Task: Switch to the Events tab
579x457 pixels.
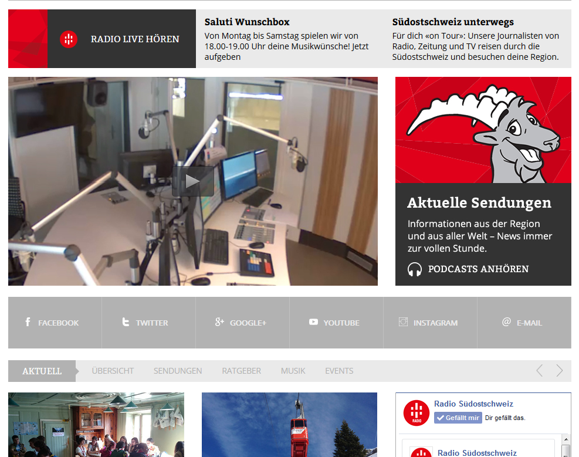Action: [339, 371]
